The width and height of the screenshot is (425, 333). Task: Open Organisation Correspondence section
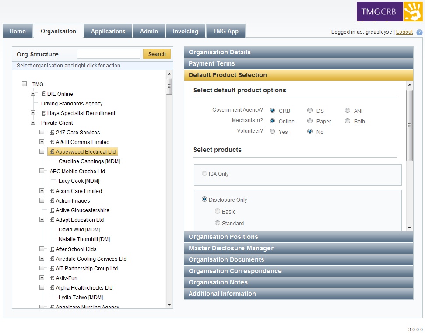point(299,271)
